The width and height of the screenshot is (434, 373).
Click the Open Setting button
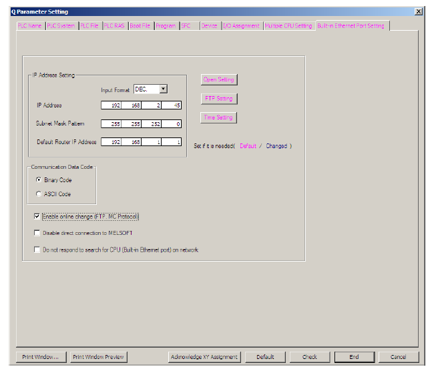click(218, 79)
